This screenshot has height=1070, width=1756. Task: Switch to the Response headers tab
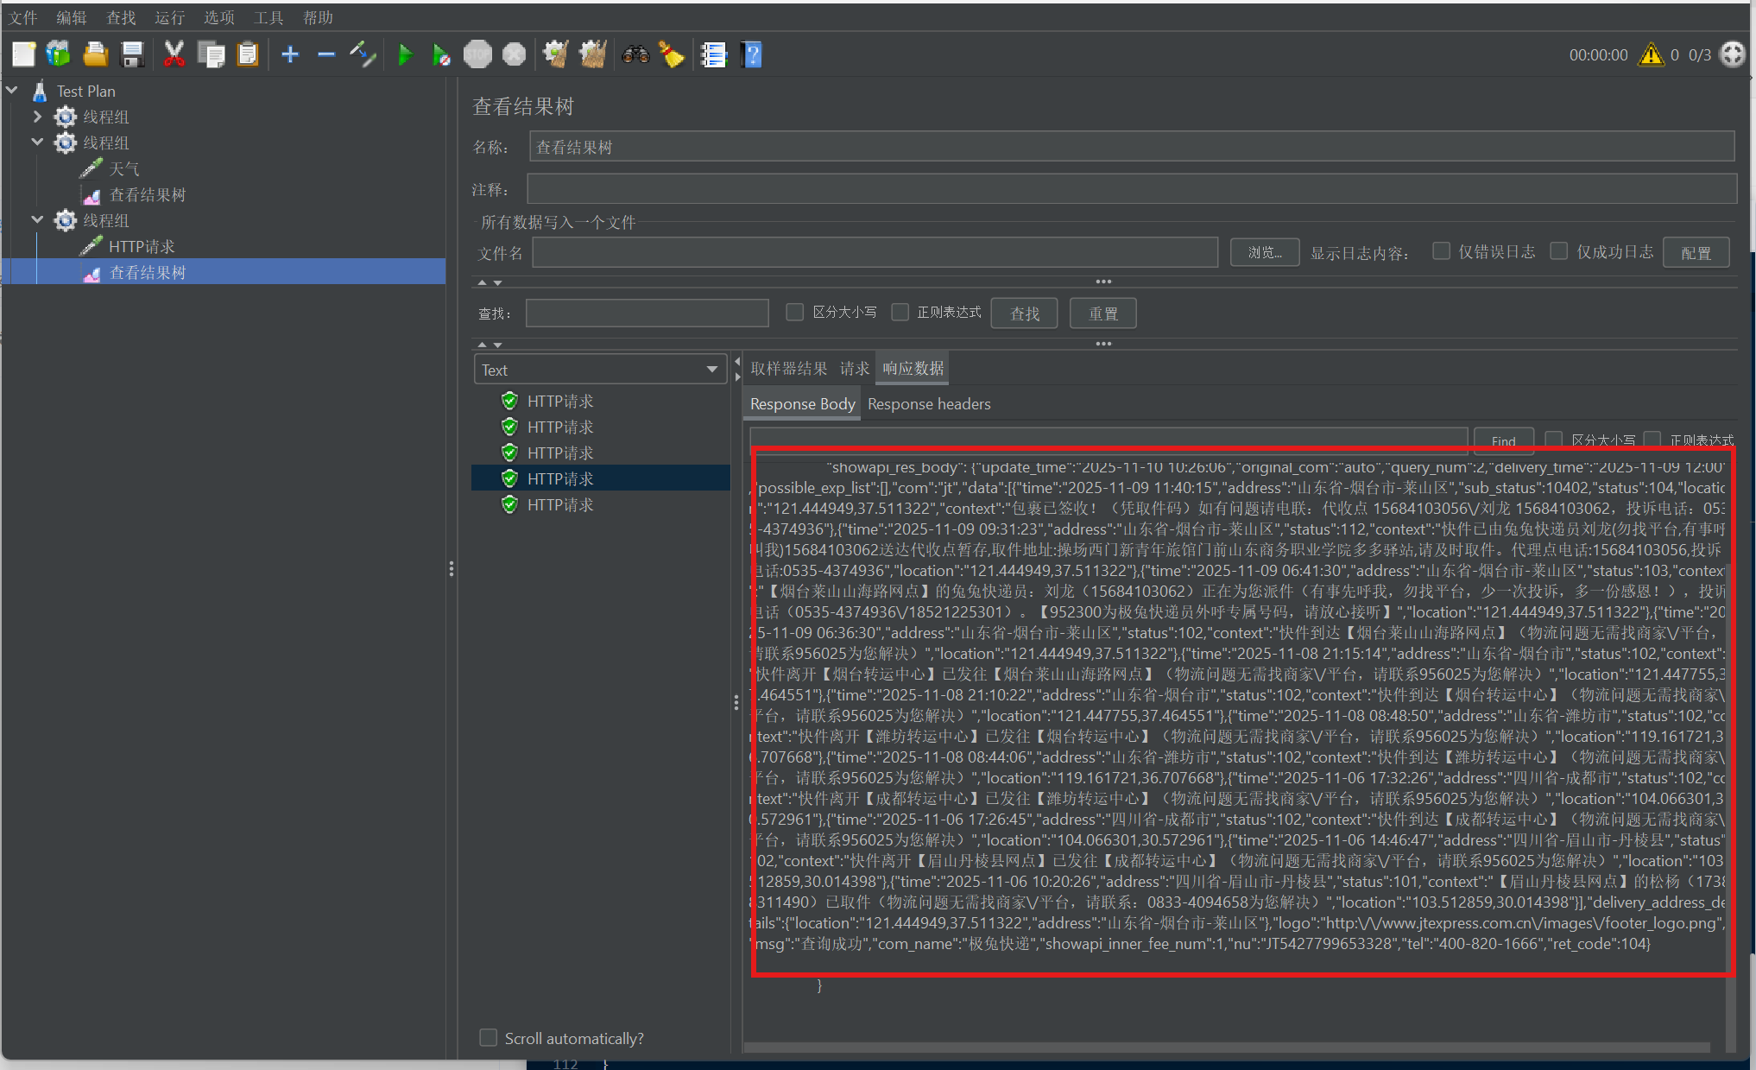coord(929,404)
